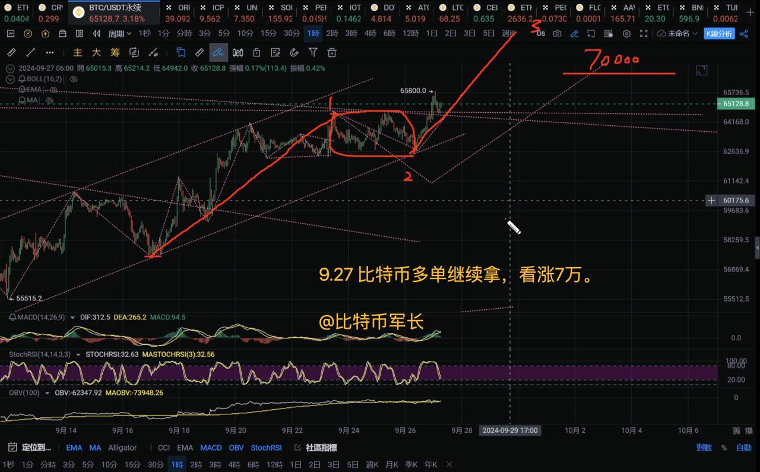Select the 4時 interval in top bar
This screenshot has width=760, height=472.
(370, 34)
